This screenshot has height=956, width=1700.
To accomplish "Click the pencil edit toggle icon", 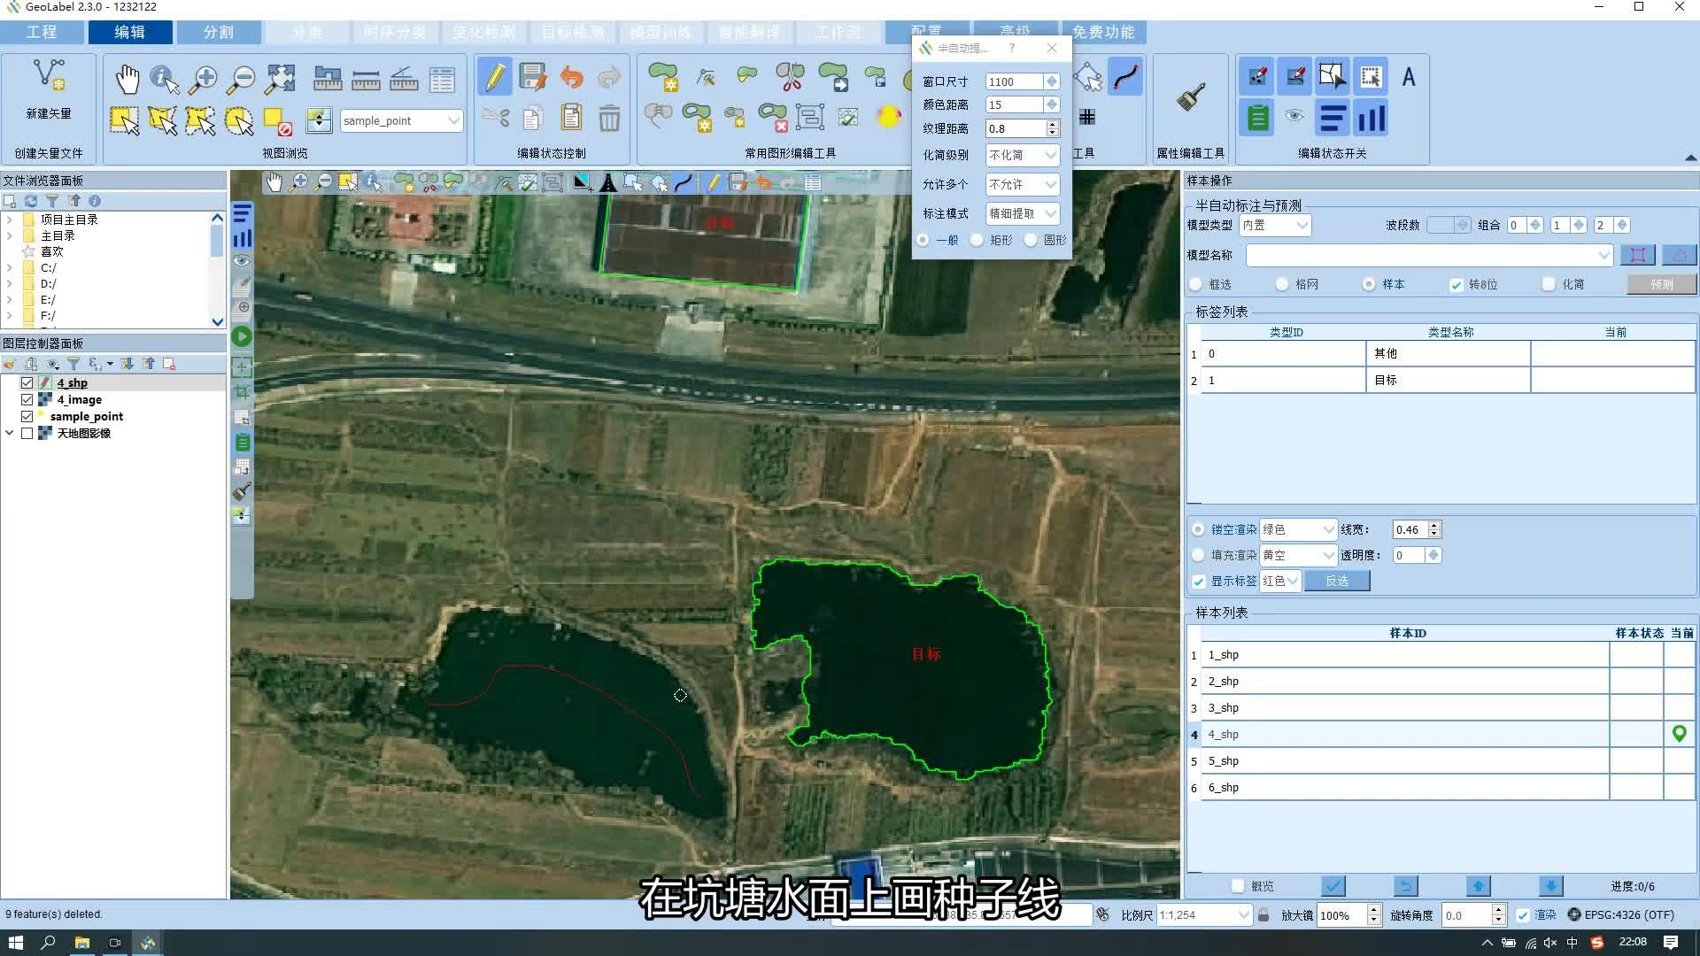I will (495, 78).
